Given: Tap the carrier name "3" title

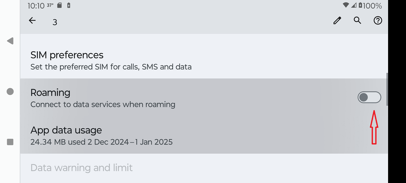Looking at the screenshot, I should click(55, 22).
